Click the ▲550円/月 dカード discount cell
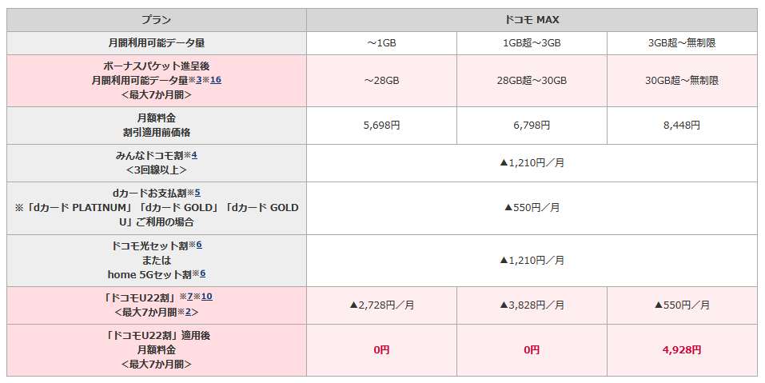765x383 pixels. (x=532, y=207)
